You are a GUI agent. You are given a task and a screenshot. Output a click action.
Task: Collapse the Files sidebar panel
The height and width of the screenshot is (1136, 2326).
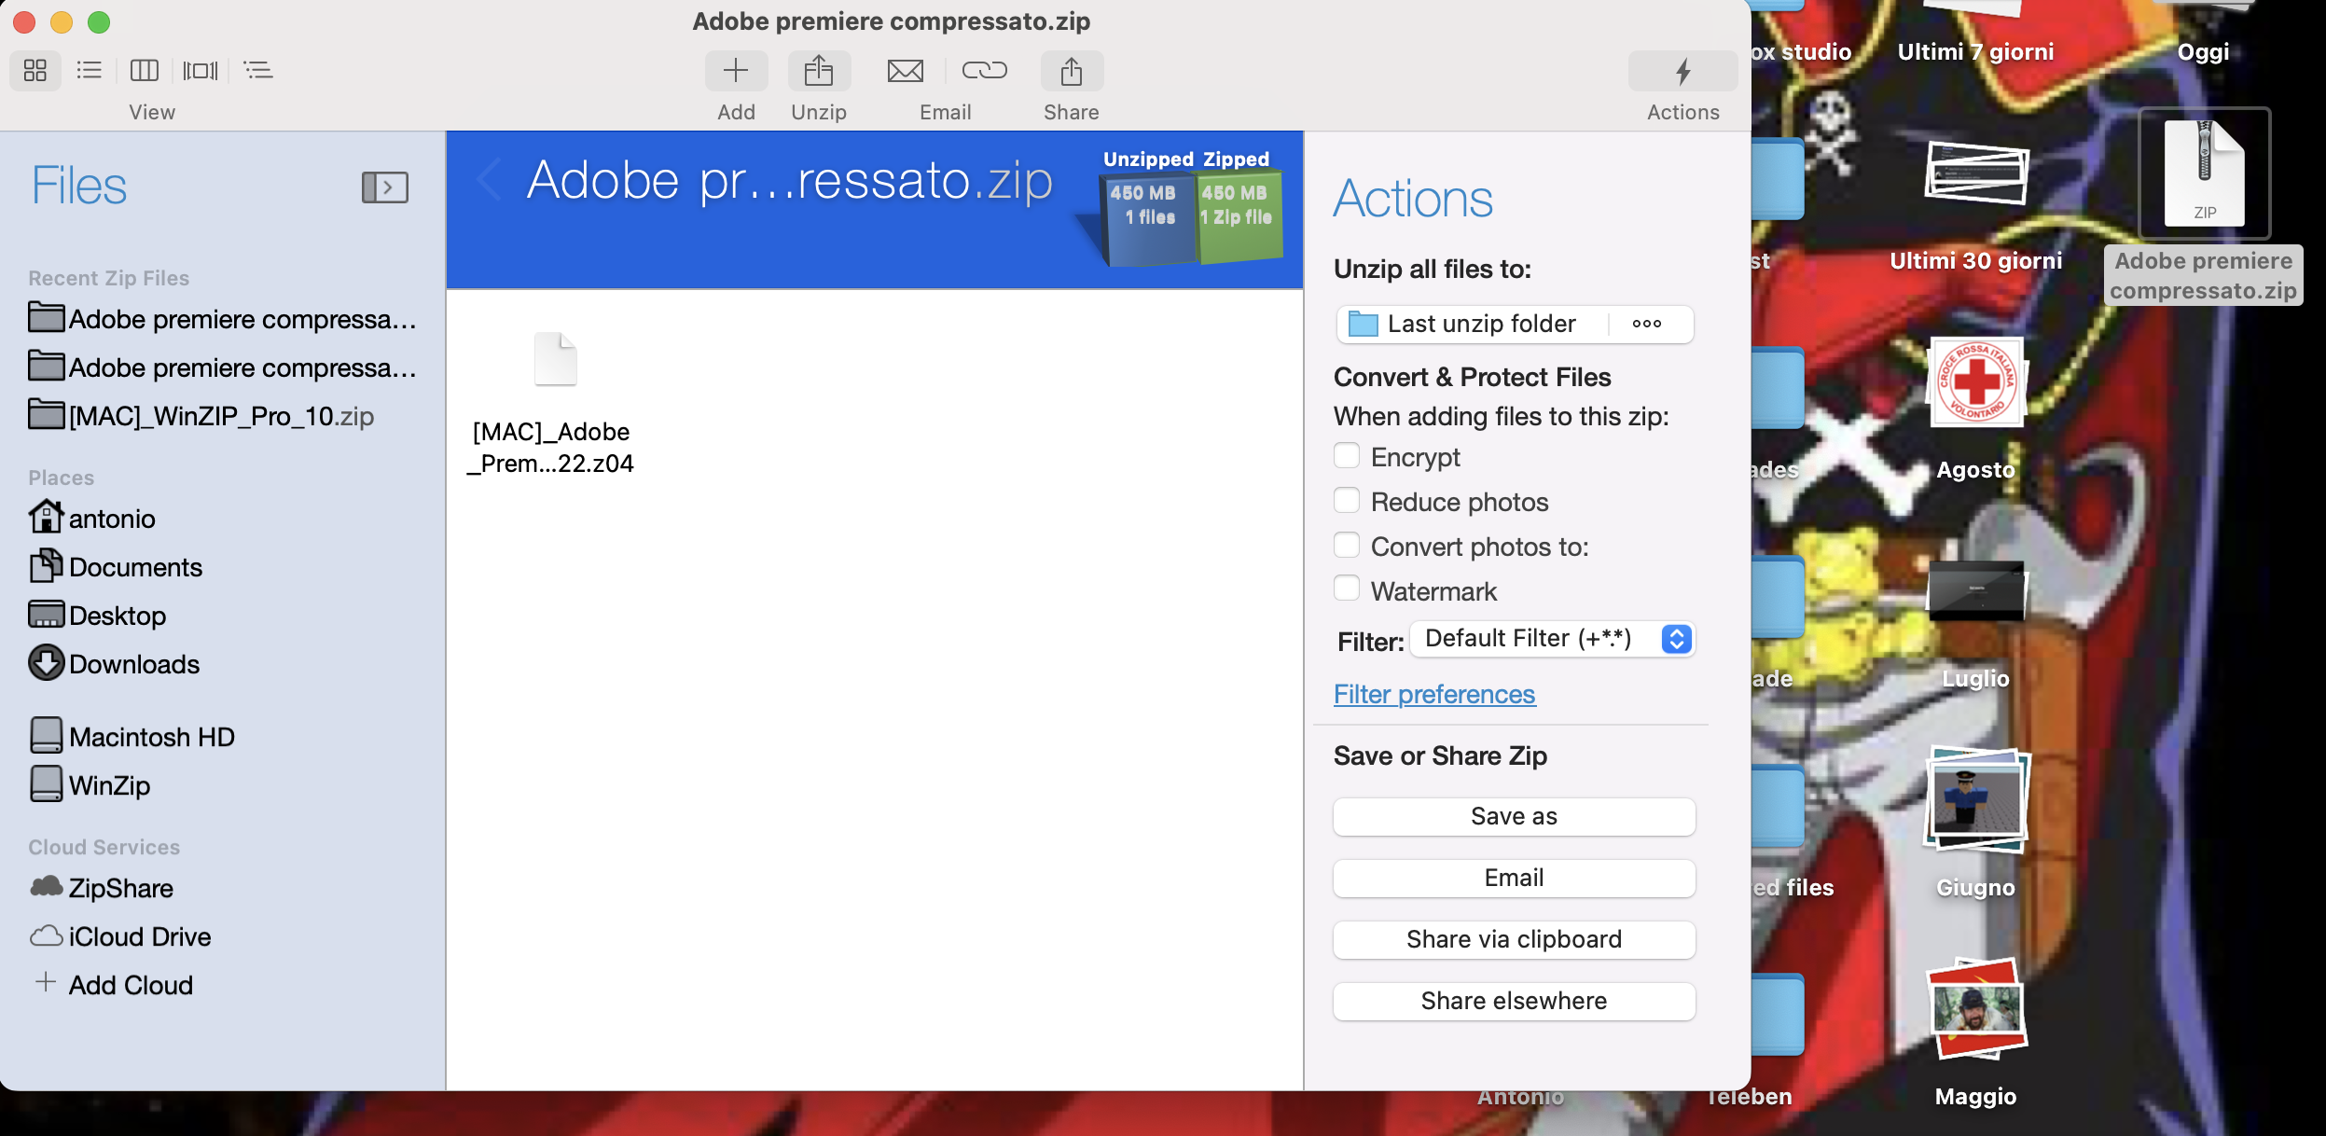click(x=385, y=187)
